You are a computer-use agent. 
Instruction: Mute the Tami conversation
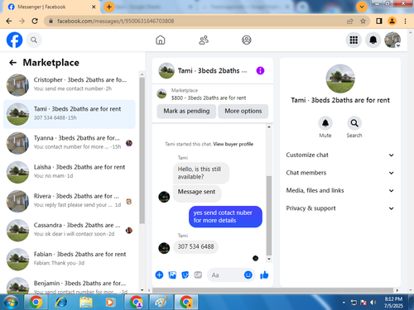pyautogui.click(x=325, y=123)
